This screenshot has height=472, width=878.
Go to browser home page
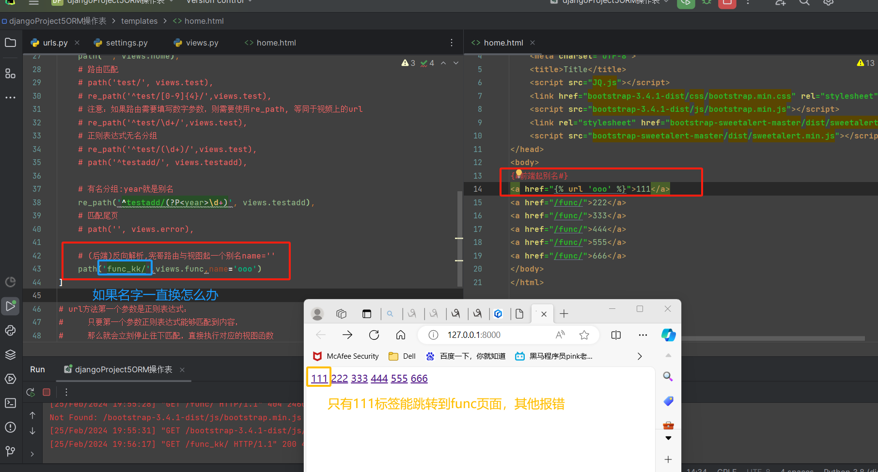pyautogui.click(x=401, y=335)
